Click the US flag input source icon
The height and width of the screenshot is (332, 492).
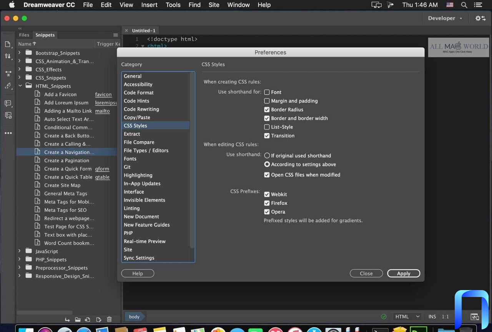click(x=450, y=5)
